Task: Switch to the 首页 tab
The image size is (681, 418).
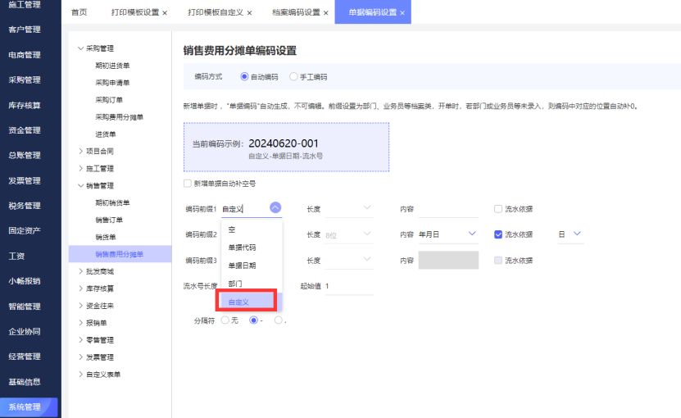Action: point(79,13)
